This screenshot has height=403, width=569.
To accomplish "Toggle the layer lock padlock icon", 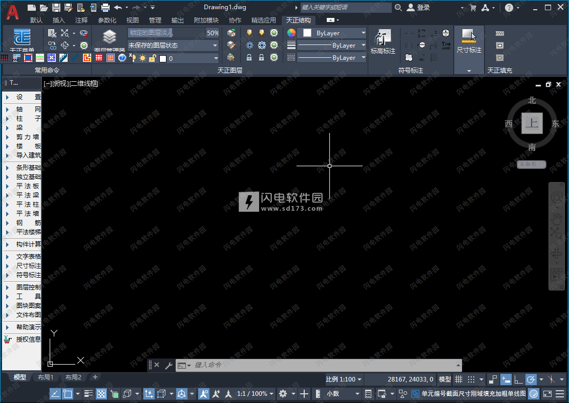I will [x=249, y=57].
